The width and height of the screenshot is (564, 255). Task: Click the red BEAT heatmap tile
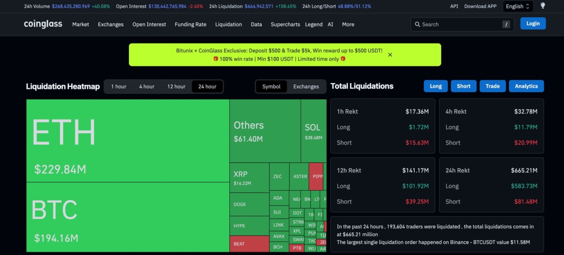(249, 244)
